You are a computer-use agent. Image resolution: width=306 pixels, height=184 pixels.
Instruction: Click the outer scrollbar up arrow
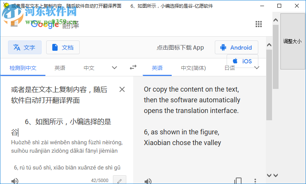(275, 20)
